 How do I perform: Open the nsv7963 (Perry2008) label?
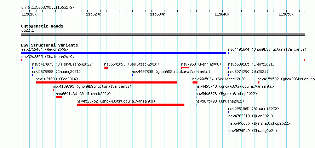(201, 64)
